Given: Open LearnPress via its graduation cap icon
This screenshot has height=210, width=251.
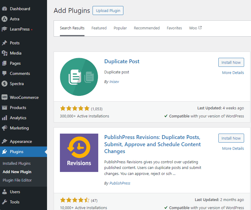Looking at the screenshot, I should [x=4, y=29].
